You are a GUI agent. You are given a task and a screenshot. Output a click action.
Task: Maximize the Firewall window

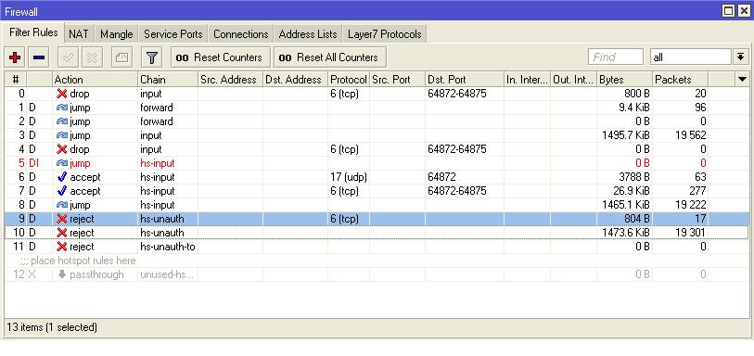pyautogui.click(x=729, y=11)
